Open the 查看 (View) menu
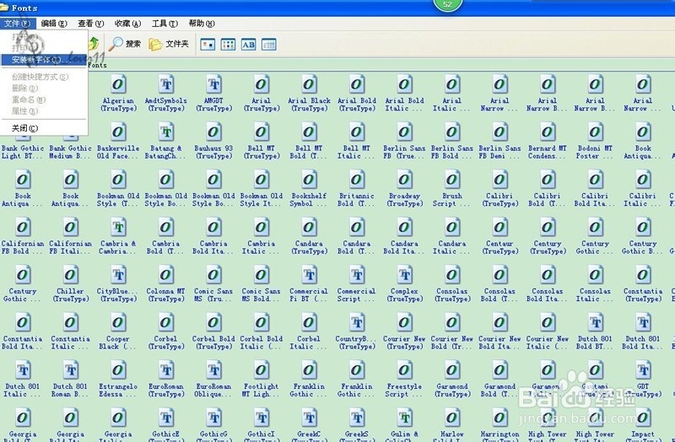675x442 pixels. pos(91,24)
